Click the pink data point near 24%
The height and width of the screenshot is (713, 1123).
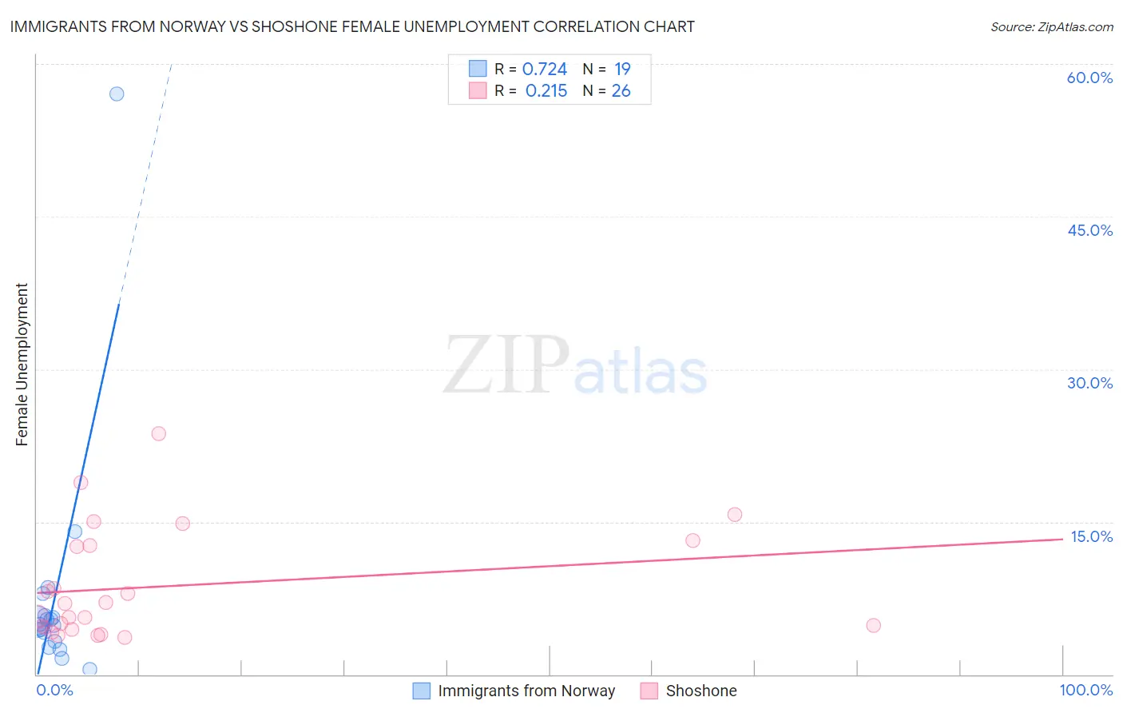tap(159, 433)
